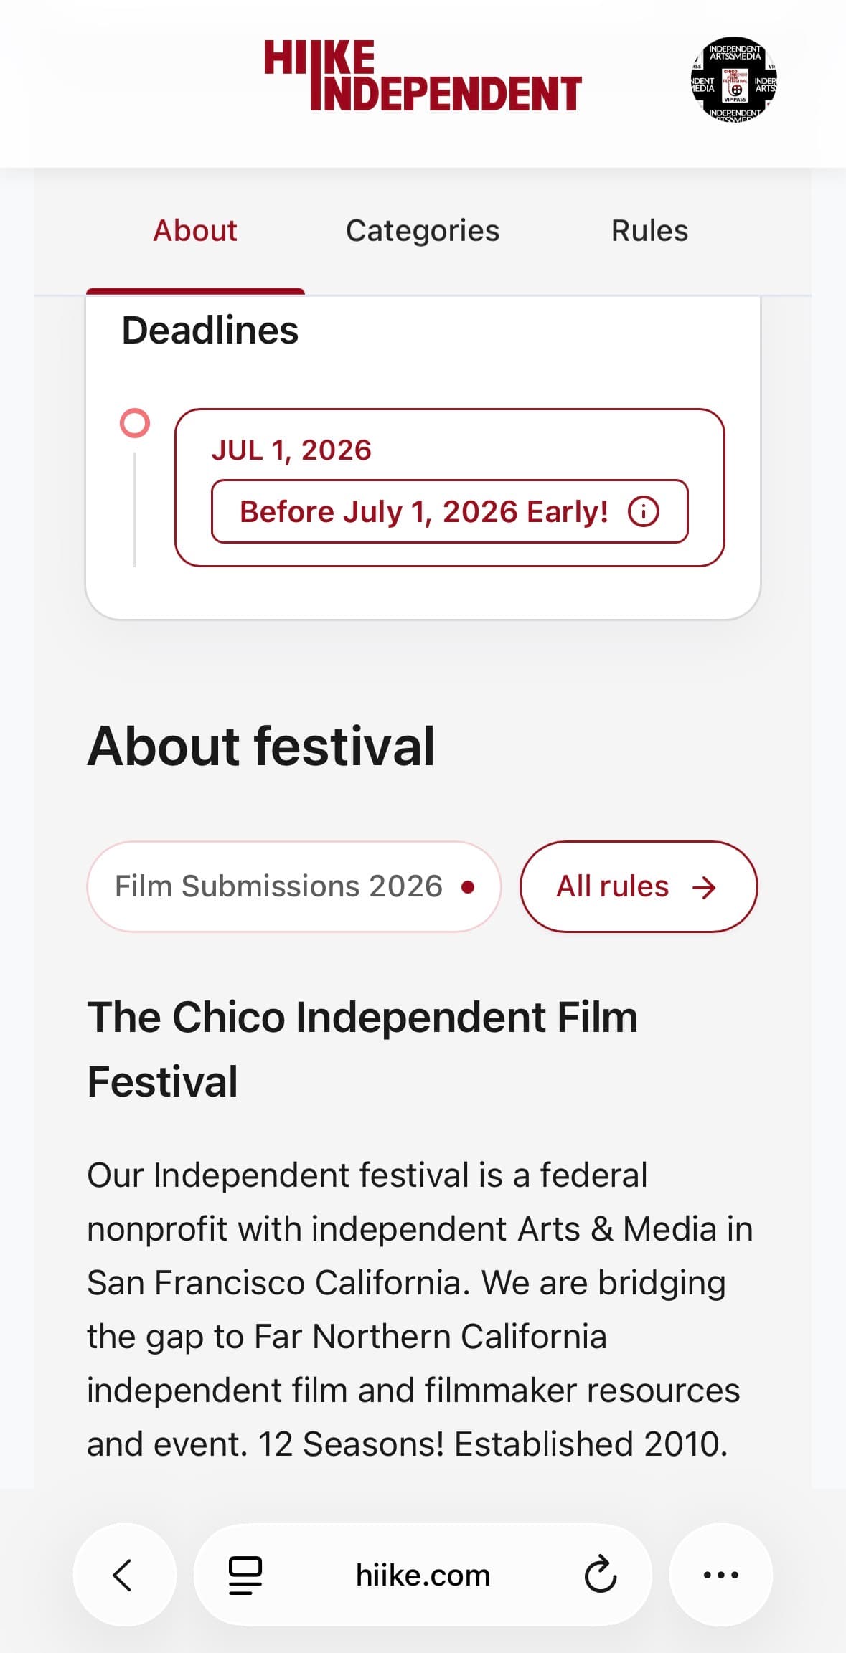
Task: Select the About tab
Action: click(x=195, y=231)
